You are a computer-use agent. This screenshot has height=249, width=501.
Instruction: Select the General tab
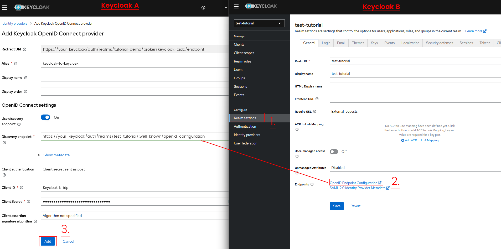(309, 43)
